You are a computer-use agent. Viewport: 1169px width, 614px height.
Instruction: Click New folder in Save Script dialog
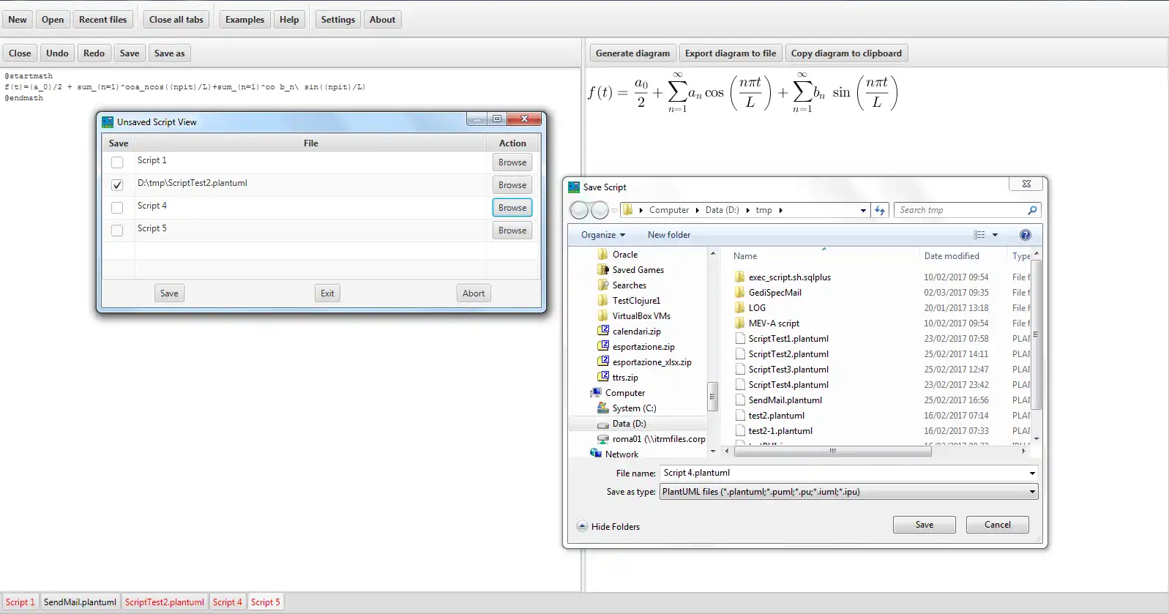point(669,235)
